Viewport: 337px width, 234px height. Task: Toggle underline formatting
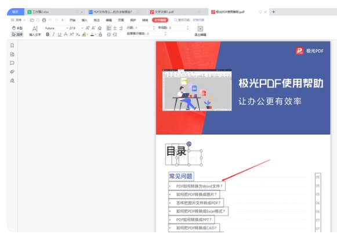(60, 34)
